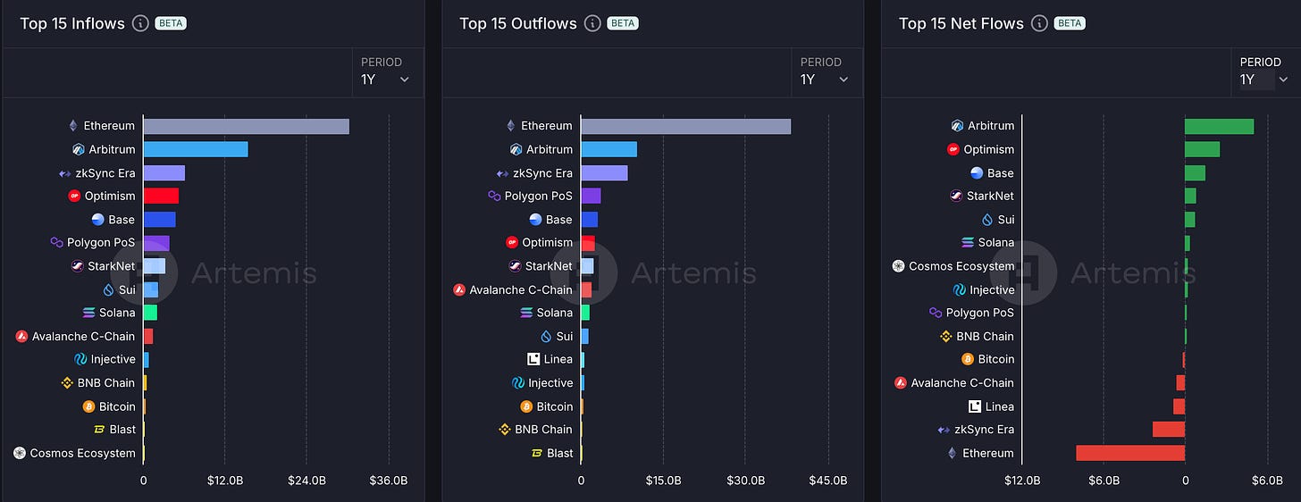The height and width of the screenshot is (502, 1301).
Task: Click the Ethereum inflow bar
Action: (247, 126)
